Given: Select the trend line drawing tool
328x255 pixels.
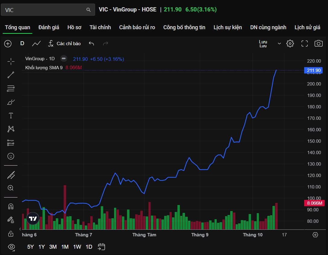Looking at the screenshot, I should [11, 75].
